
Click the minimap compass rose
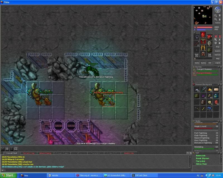point(217,10)
